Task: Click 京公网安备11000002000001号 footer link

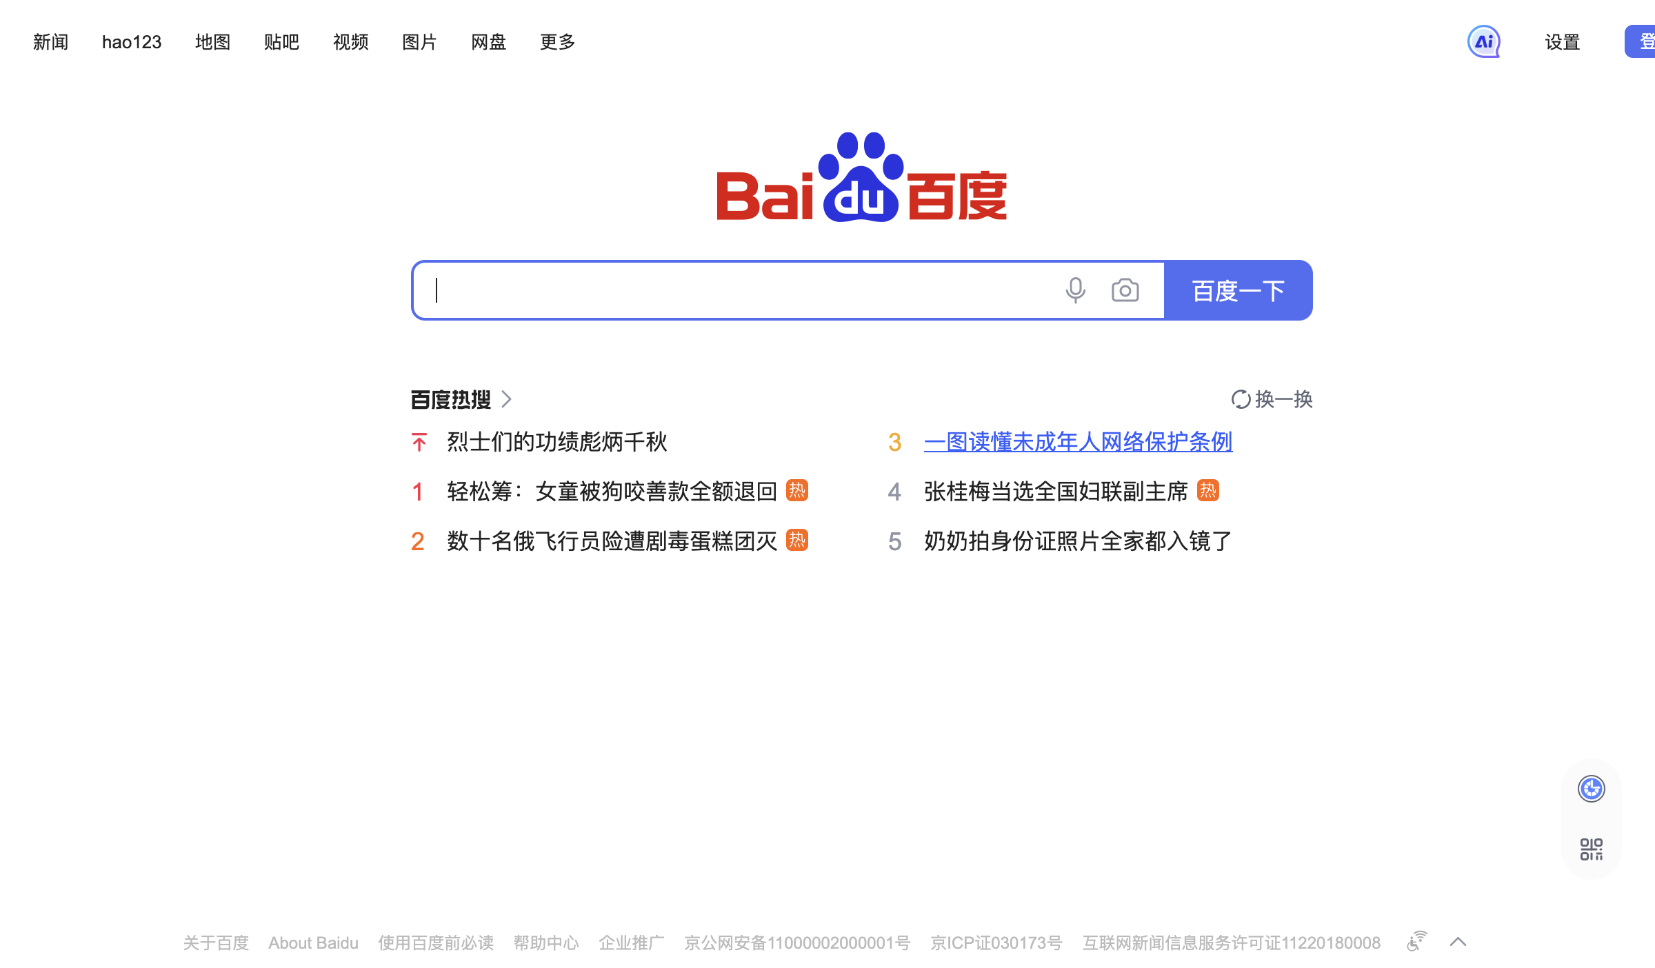Action: (797, 942)
